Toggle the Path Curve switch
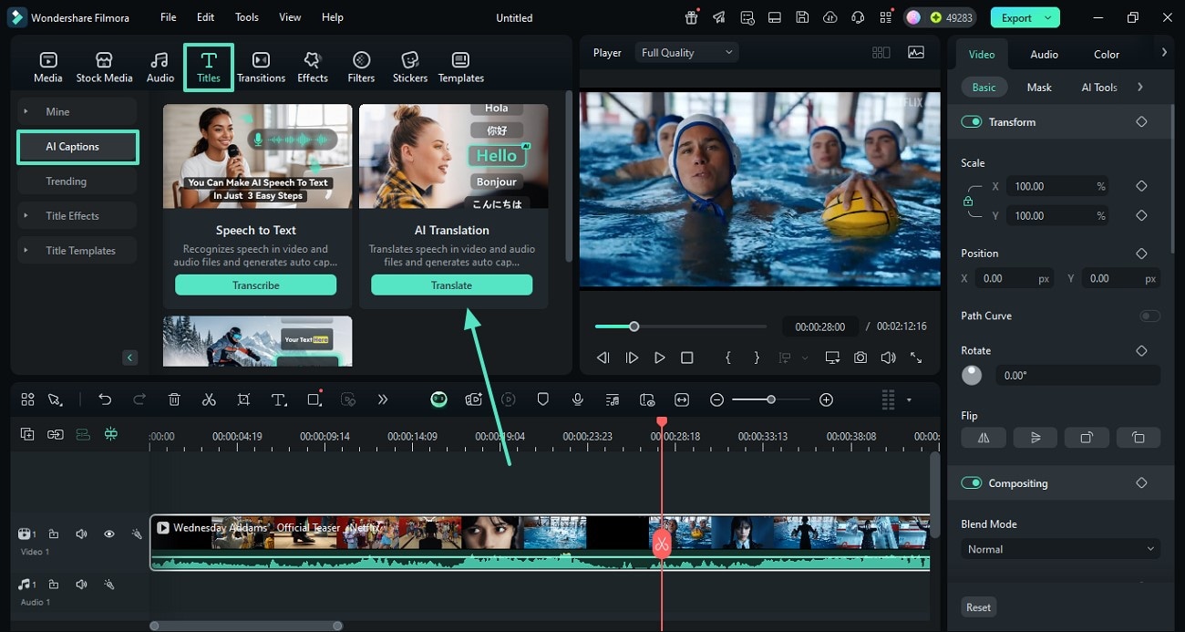This screenshot has width=1185, height=632. (x=1149, y=316)
